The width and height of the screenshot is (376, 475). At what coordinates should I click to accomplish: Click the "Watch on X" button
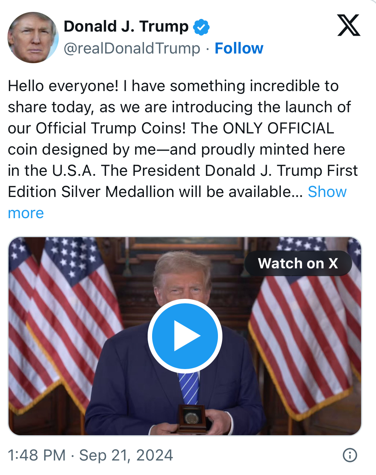(298, 264)
